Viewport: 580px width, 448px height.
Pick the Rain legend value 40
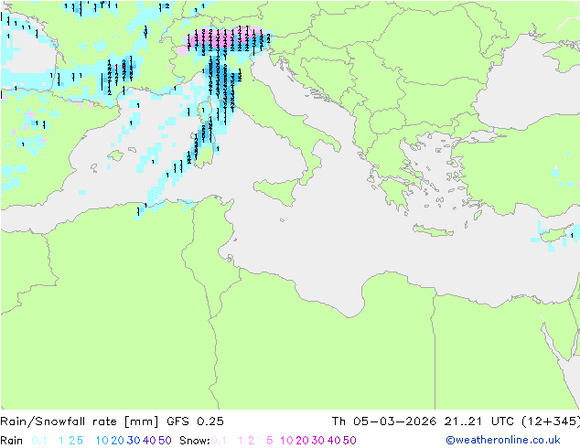point(149,441)
